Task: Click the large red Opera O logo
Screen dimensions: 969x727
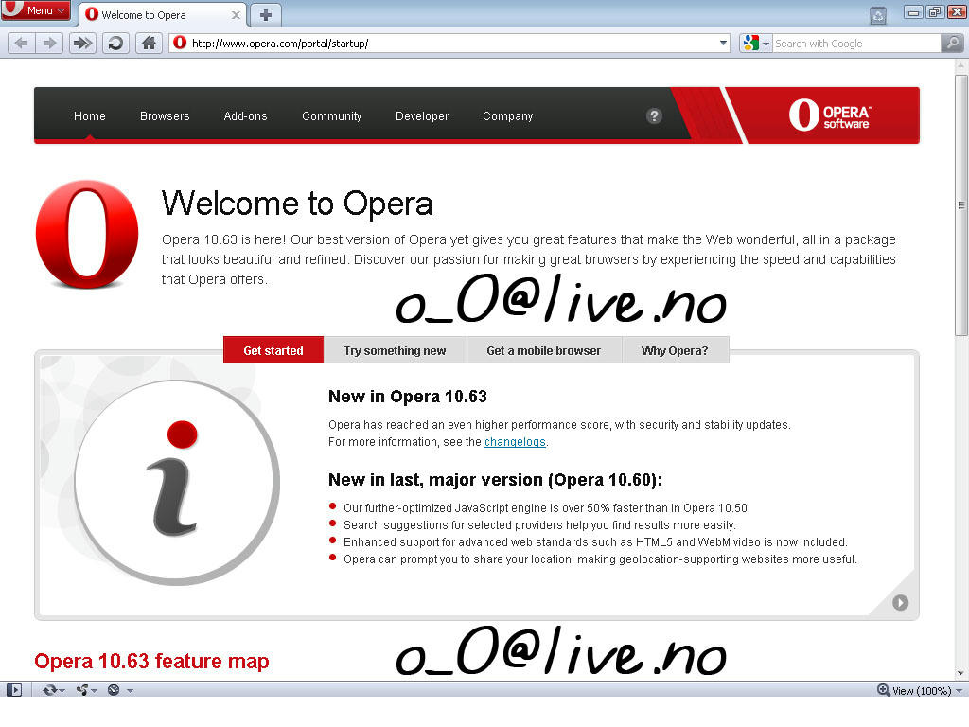Action: [x=87, y=234]
